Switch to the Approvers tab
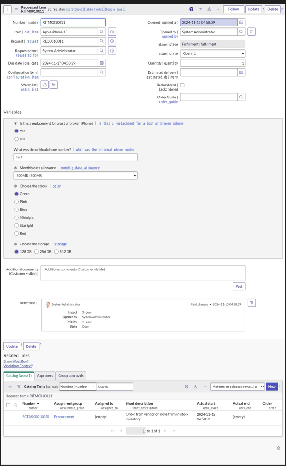The image size is (286, 466). tap(45, 375)
